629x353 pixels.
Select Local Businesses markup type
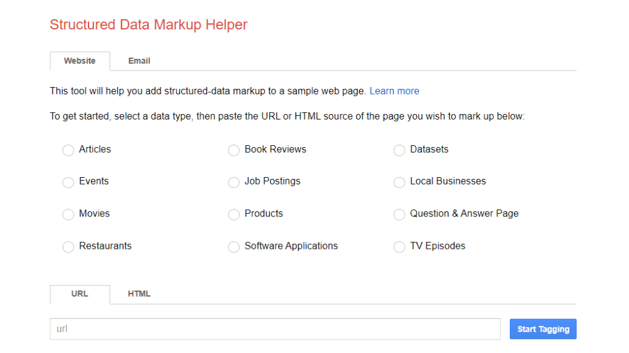point(399,182)
